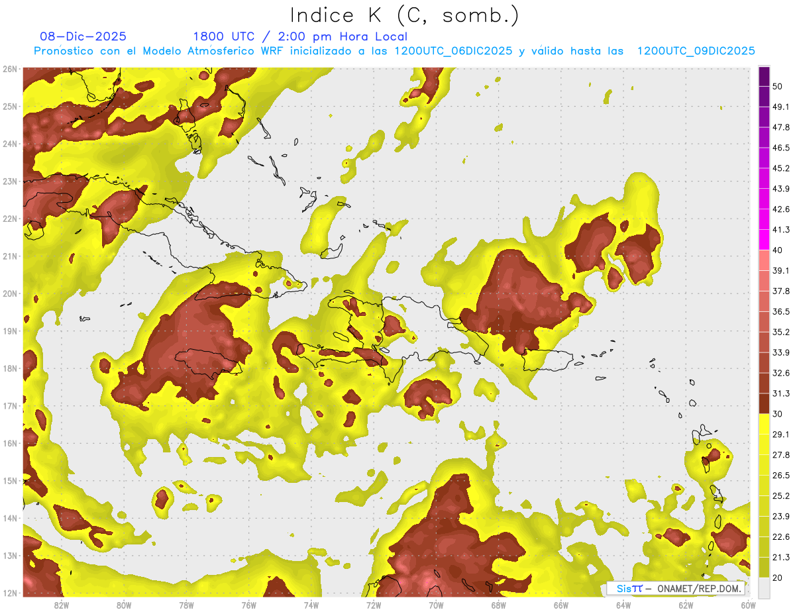Click the latitude label "19N"
This screenshot has height=614, width=795.
[10, 331]
